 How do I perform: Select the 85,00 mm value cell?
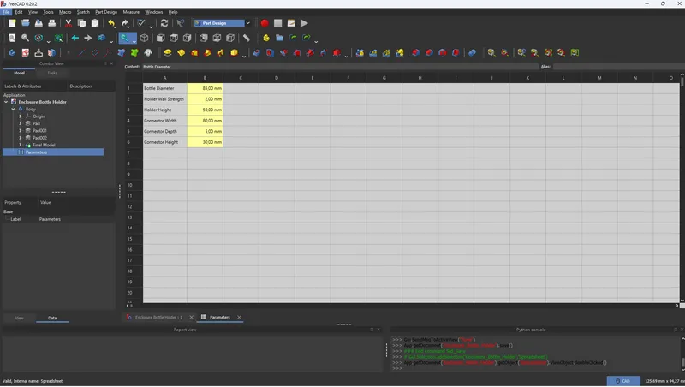205,88
